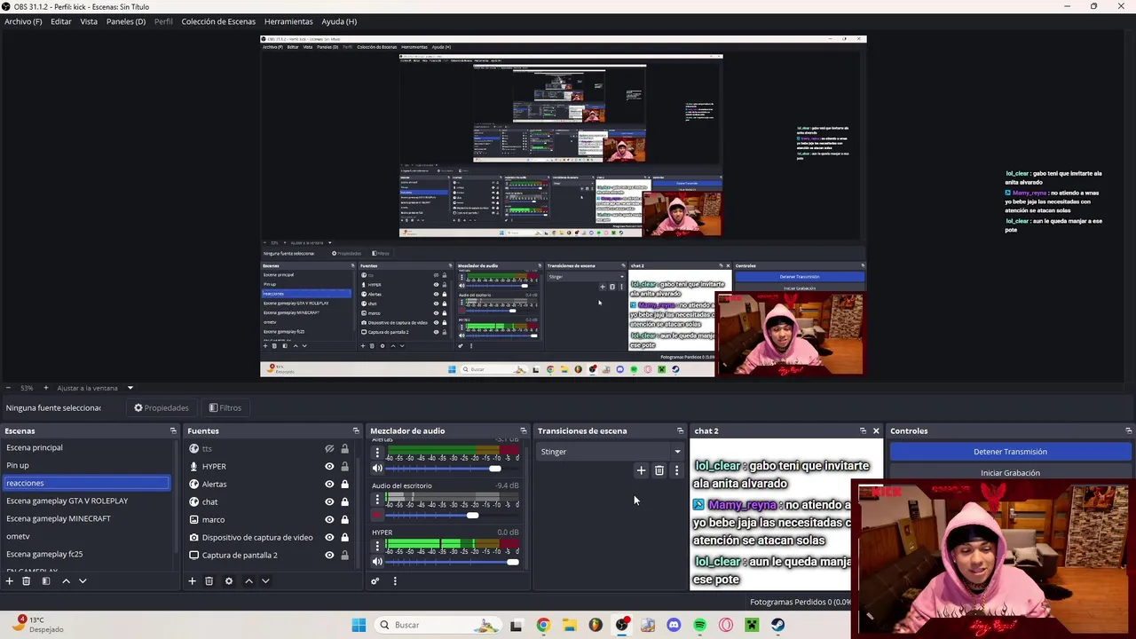Open advanced audio properties gears in mixer
This screenshot has width=1136, height=639.
(375, 580)
